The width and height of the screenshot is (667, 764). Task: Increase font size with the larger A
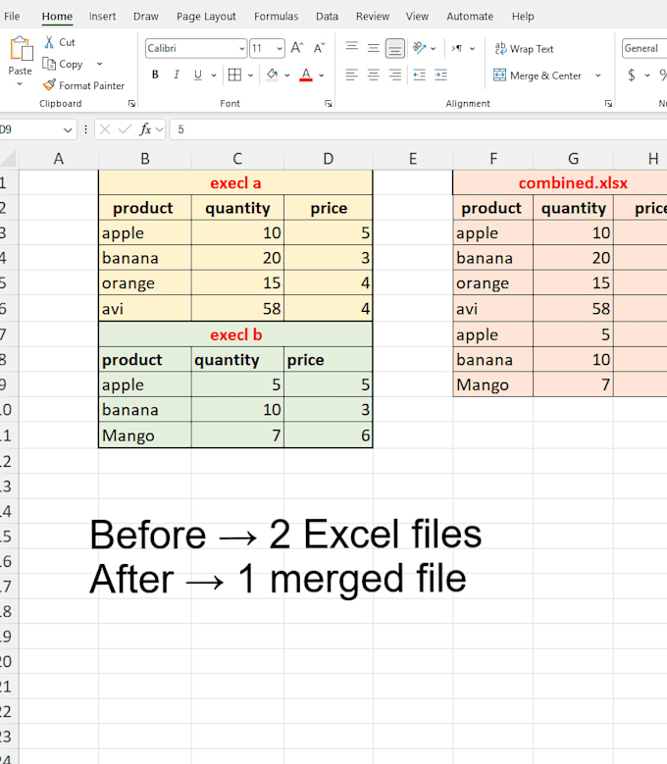coord(296,48)
